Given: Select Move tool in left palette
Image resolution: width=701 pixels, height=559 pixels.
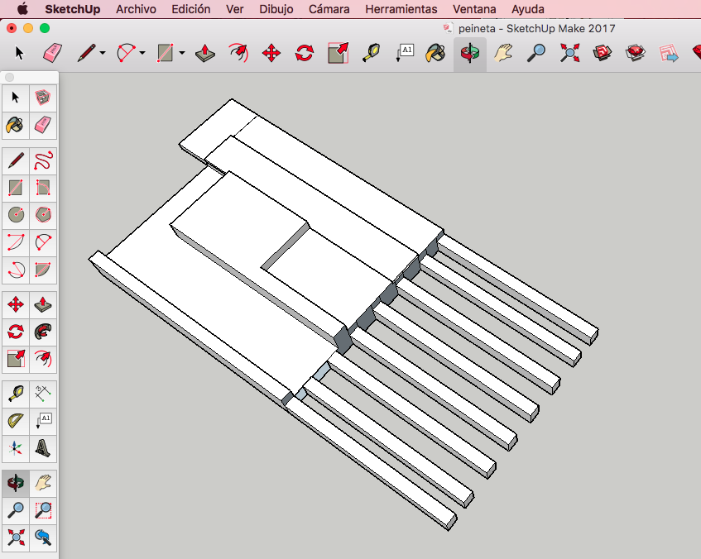Looking at the screenshot, I should pyautogui.click(x=16, y=305).
